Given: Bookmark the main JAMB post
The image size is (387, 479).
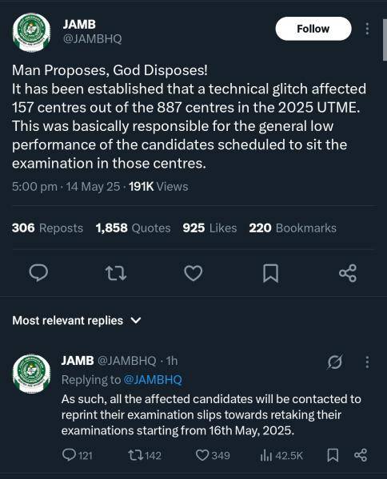Looking at the screenshot, I should point(271,273).
